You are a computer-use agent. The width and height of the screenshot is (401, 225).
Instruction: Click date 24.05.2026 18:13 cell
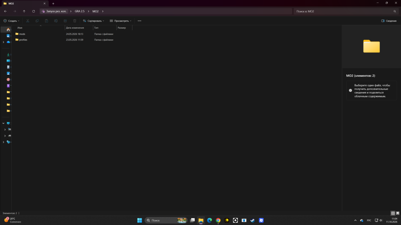point(75,34)
